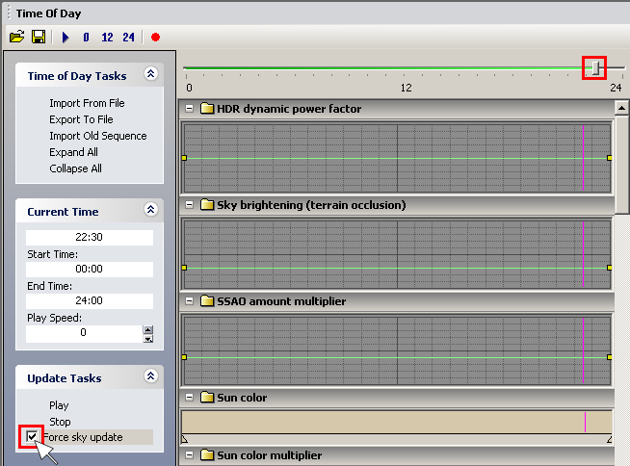Screen dimensions: 630x466
Task: Collapse HDR dynamic power factor section
Action: 189,109
